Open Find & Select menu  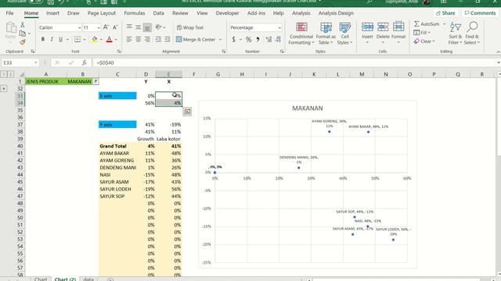472,34
